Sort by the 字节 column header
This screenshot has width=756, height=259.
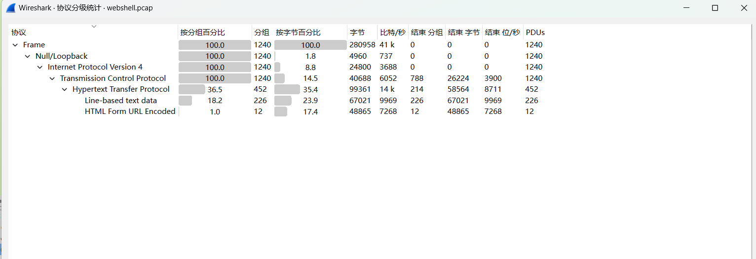click(x=362, y=33)
